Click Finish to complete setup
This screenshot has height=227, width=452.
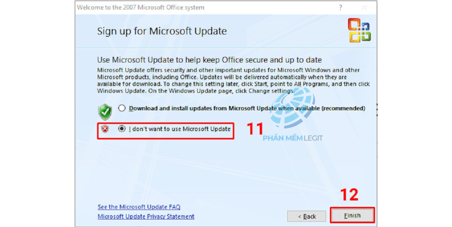pos(352,215)
